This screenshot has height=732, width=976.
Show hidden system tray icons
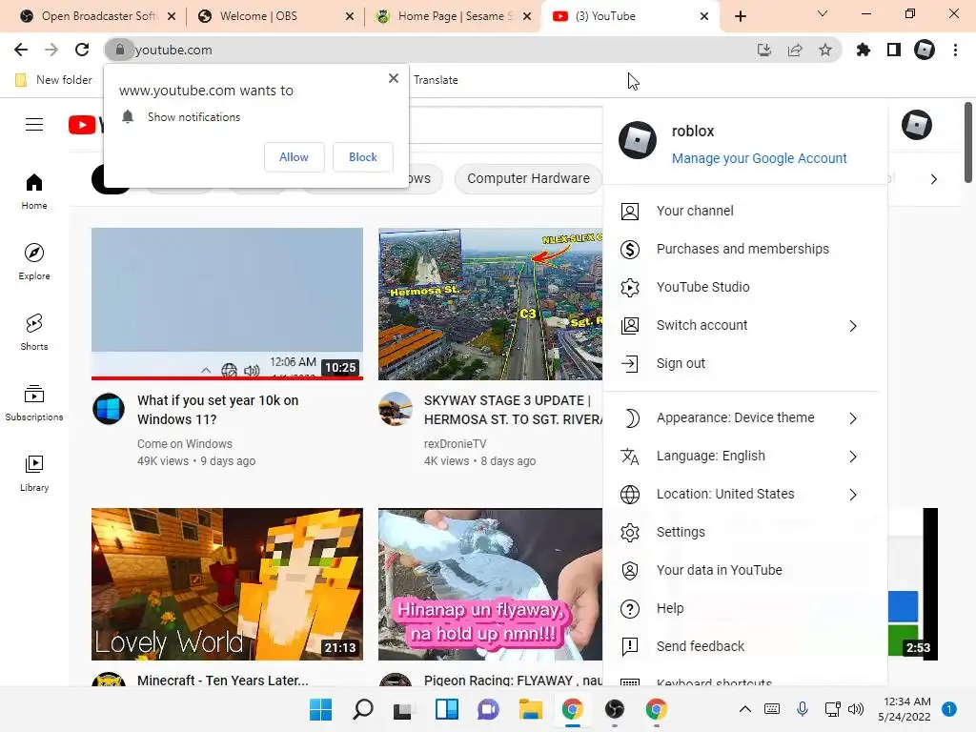[x=744, y=709]
